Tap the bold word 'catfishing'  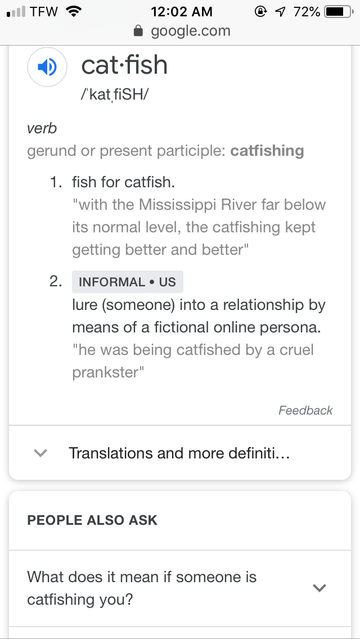coord(267,151)
